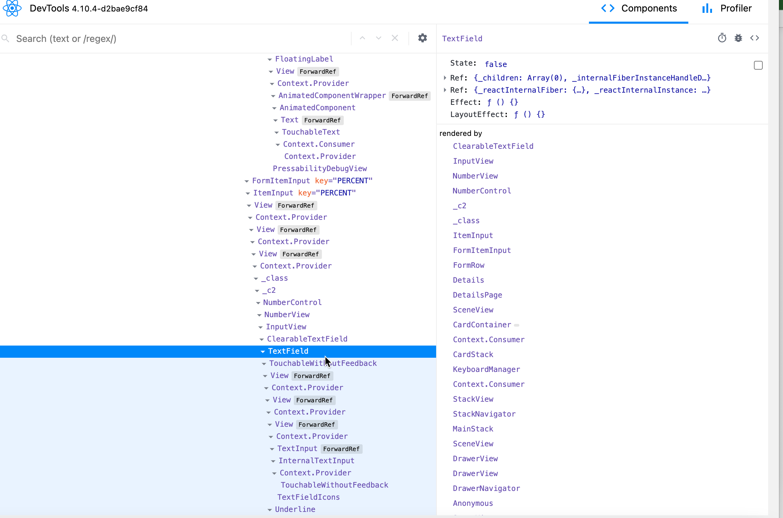Image resolution: width=783 pixels, height=518 pixels.
Task: Select the TextInput ForwardRef row
Action: (218, 448)
